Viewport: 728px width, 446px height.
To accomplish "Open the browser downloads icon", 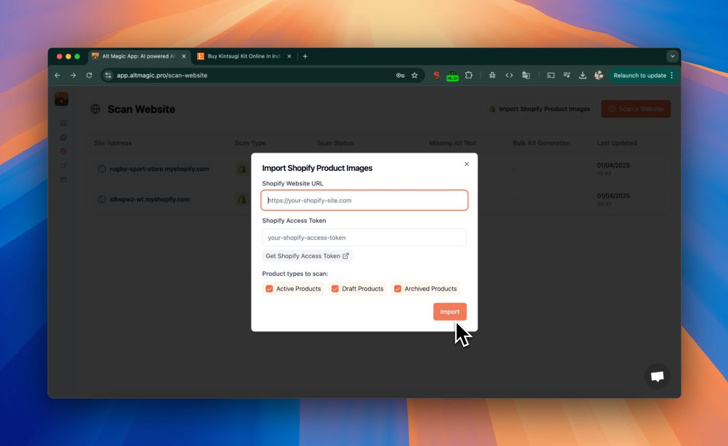I will [x=583, y=75].
